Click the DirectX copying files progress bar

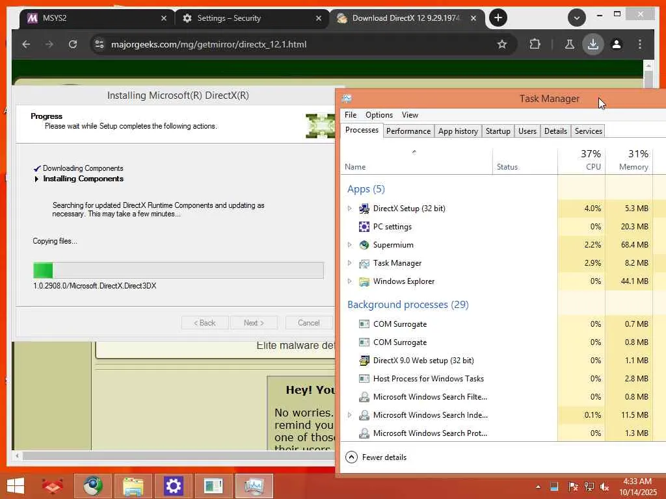tap(178, 270)
